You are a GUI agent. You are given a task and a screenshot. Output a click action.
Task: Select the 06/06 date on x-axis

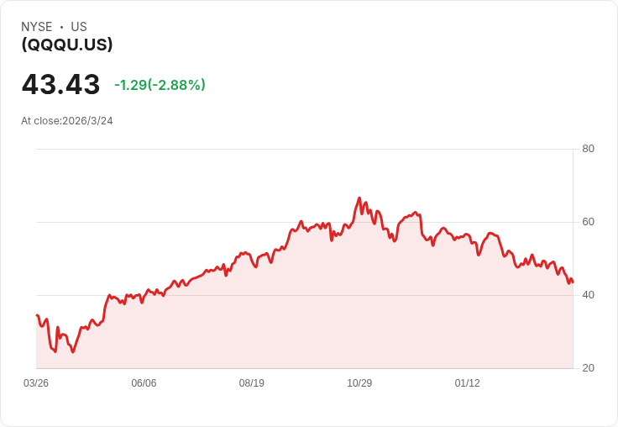144,383
